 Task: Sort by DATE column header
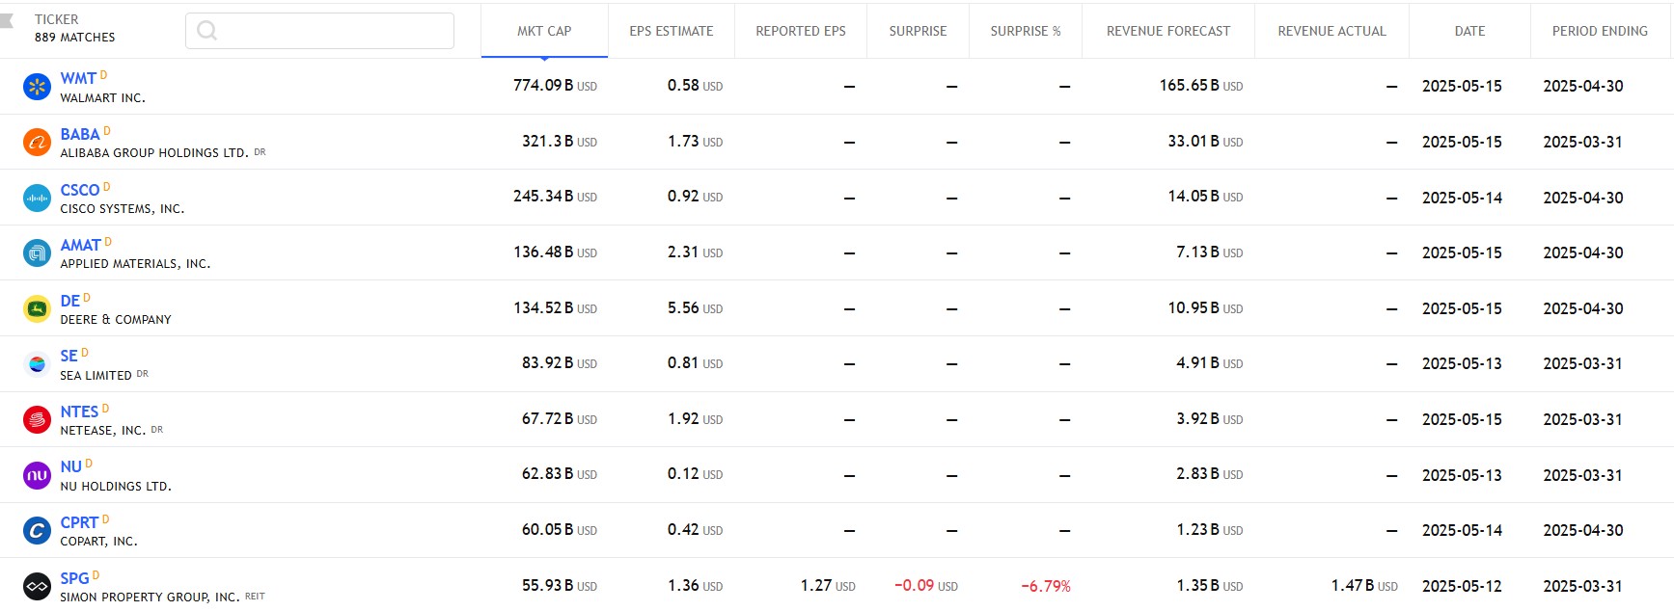(1469, 31)
